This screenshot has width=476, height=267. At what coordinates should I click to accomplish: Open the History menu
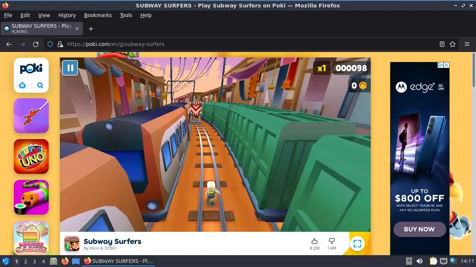coord(67,15)
